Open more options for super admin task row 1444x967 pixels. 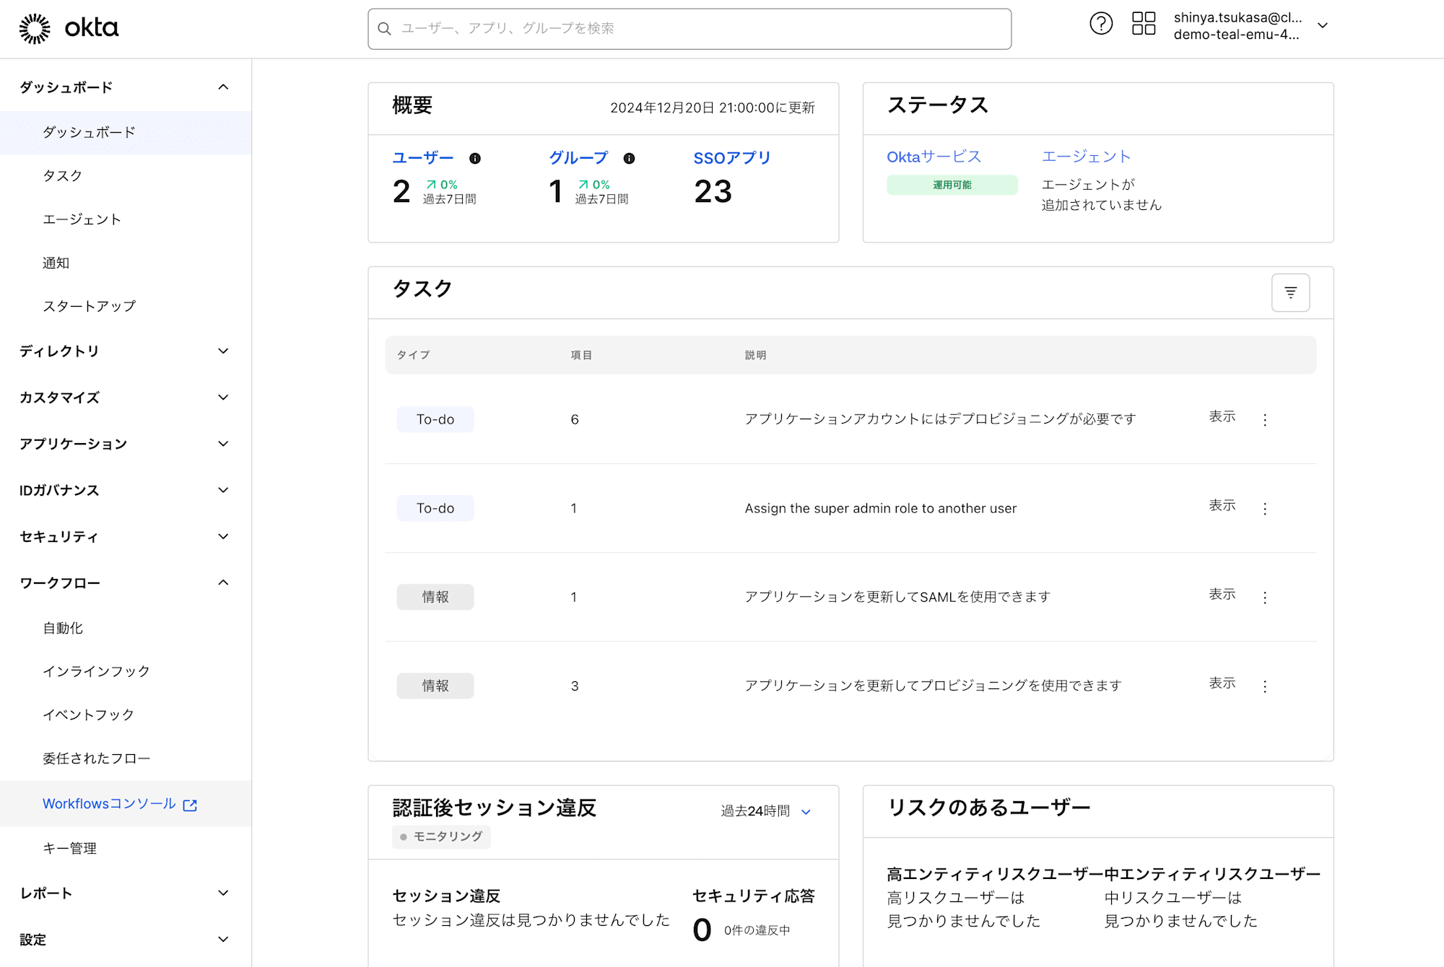pyautogui.click(x=1265, y=509)
